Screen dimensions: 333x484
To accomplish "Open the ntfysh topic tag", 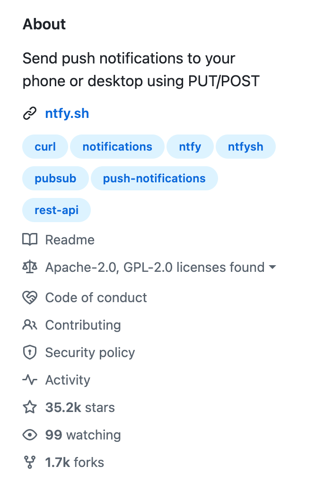I will point(245,147).
